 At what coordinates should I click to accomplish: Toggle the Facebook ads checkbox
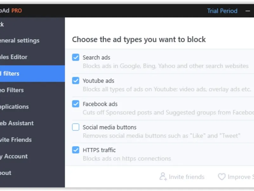[x=76, y=104]
